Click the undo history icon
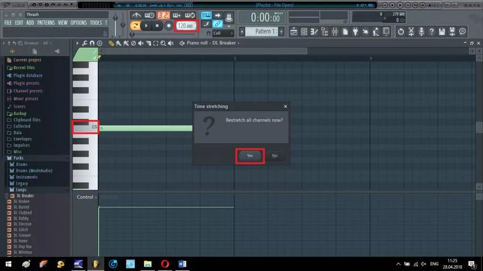Image resolution: width=483 pixels, height=271 pixels. pos(401,32)
